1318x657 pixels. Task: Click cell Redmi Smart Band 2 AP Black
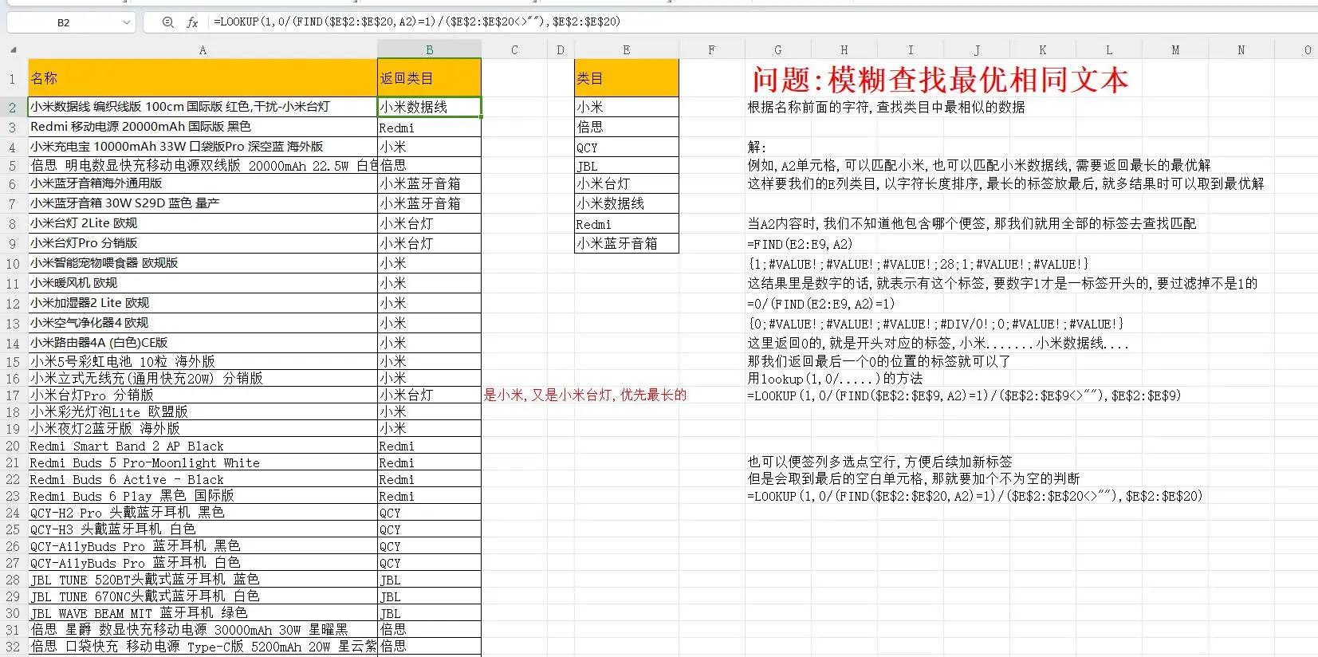(203, 447)
